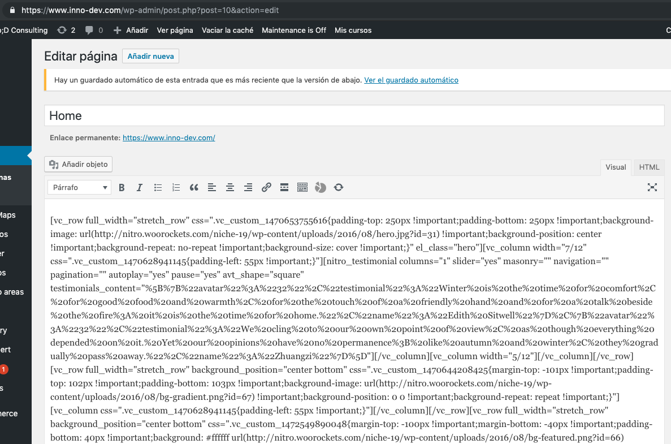The width and height of the screenshot is (671, 444).
Task: Click the Editar página heading
Action: pos(80,56)
